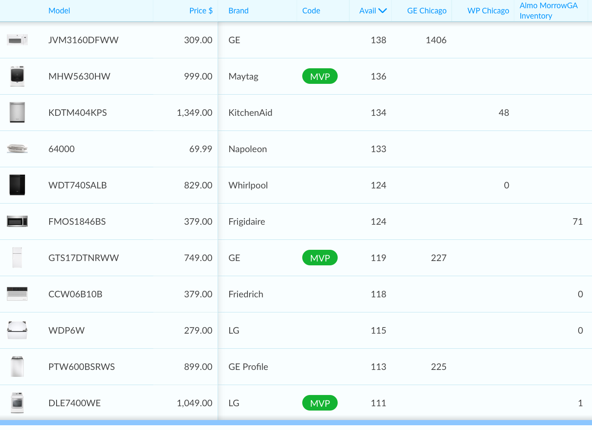Select the GTS17DTNRWW refrigerator thumbnail
592x430 pixels.
(17, 258)
